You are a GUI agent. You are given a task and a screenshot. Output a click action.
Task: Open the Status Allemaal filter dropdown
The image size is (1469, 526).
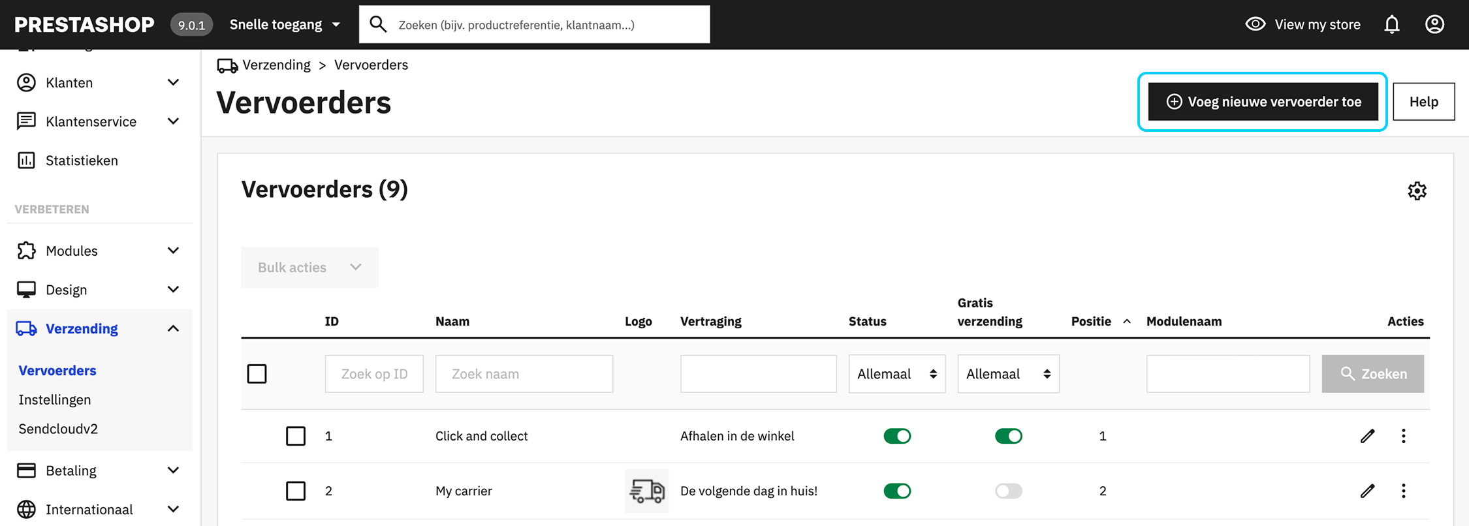[x=897, y=373]
